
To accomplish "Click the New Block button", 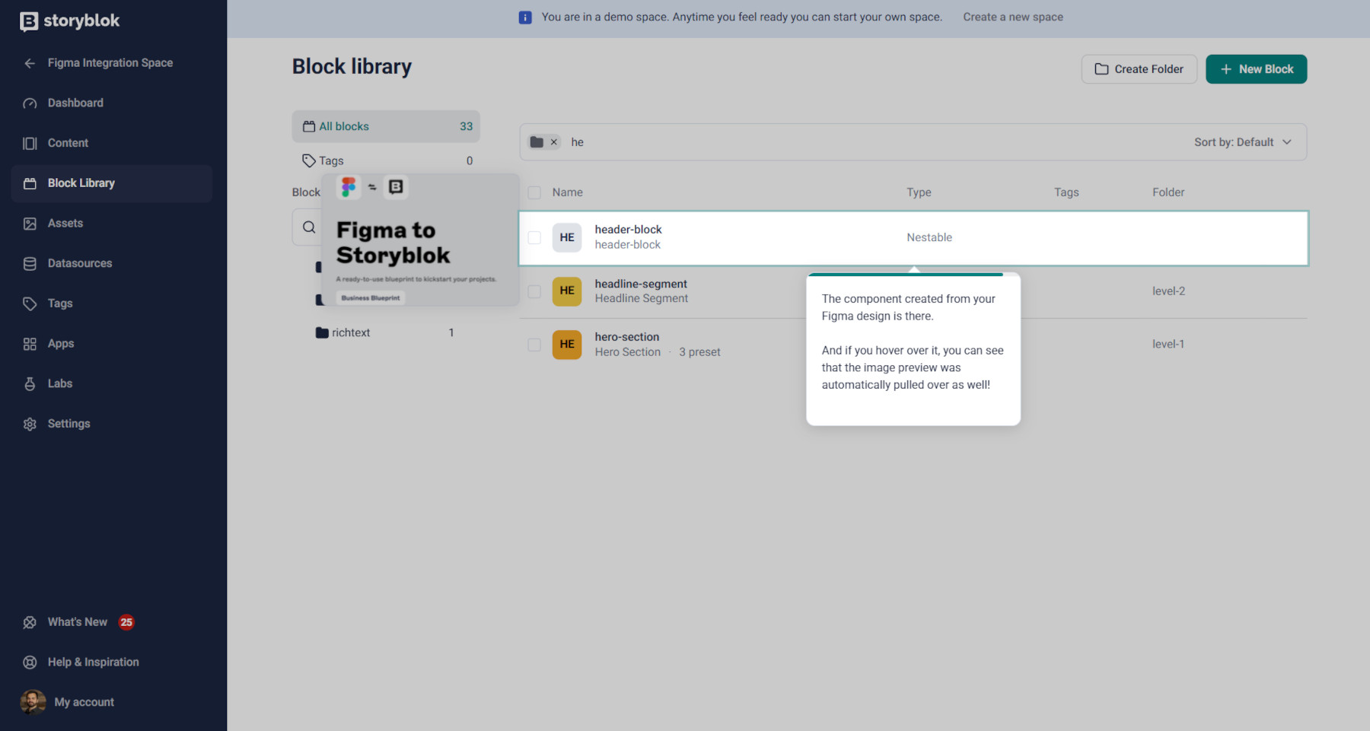I will point(1256,69).
